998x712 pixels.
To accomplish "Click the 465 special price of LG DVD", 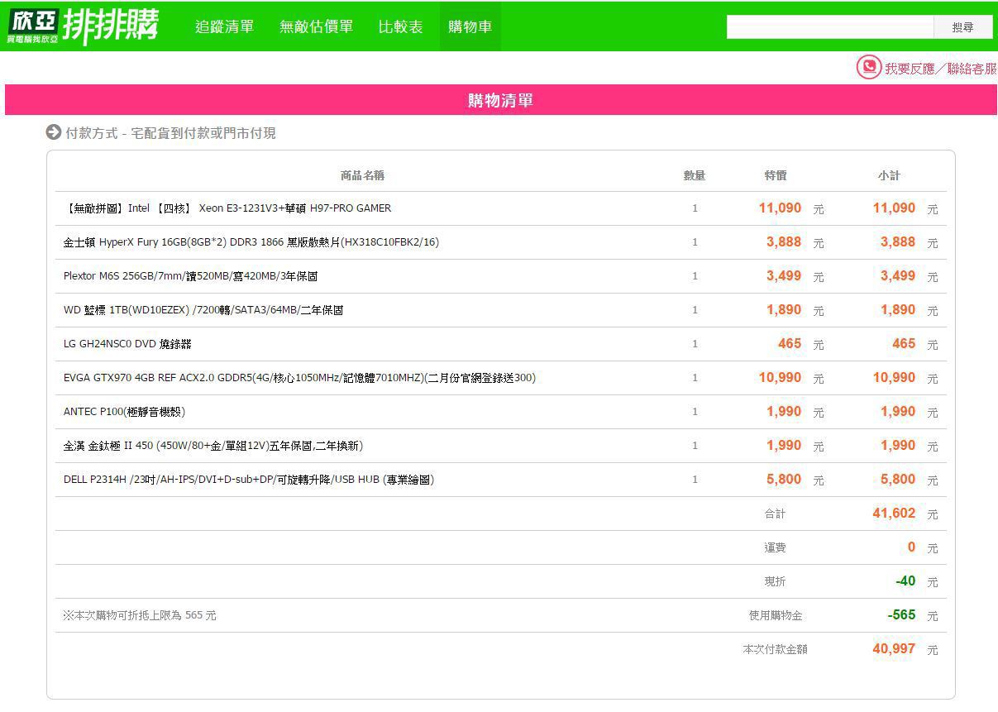I will tap(790, 344).
